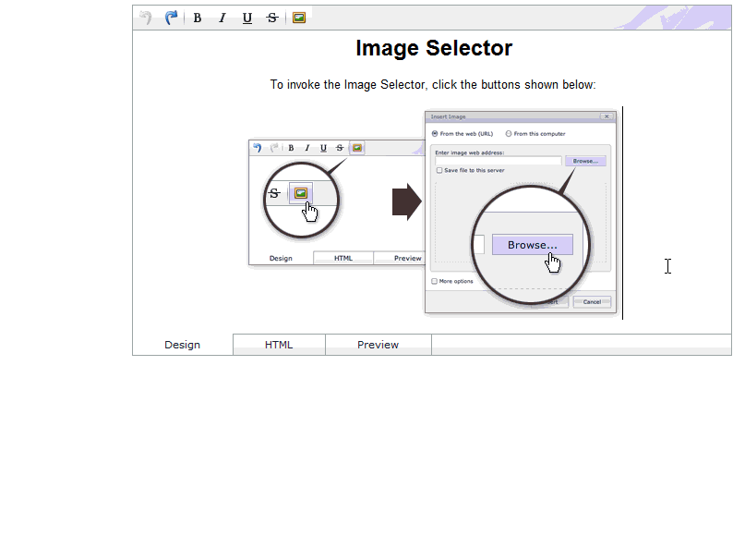745x536 pixels.
Task: Enable 'Save file to this server'
Action: (439, 171)
